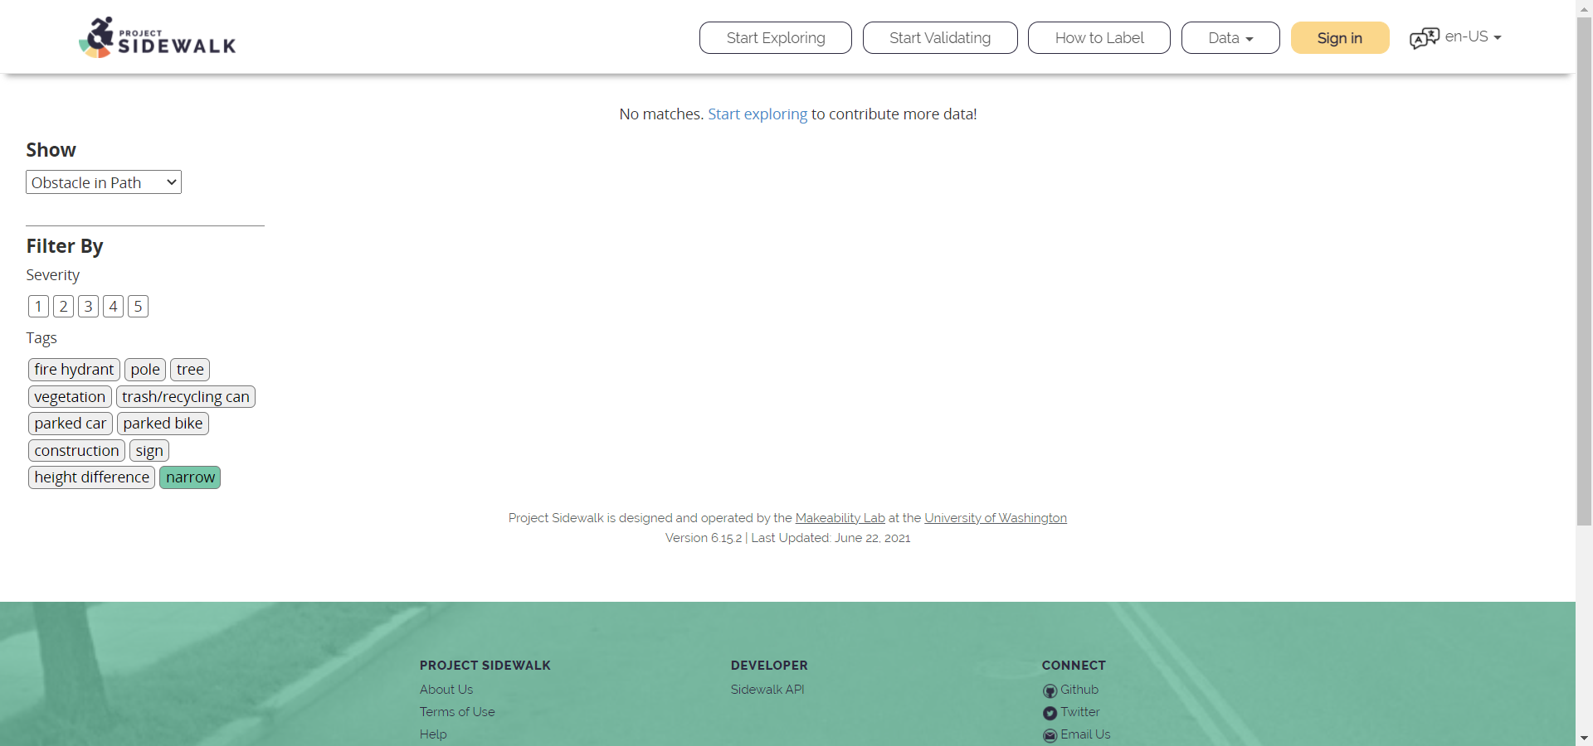Enable the parked bike tag
1593x746 pixels.
tap(163, 424)
